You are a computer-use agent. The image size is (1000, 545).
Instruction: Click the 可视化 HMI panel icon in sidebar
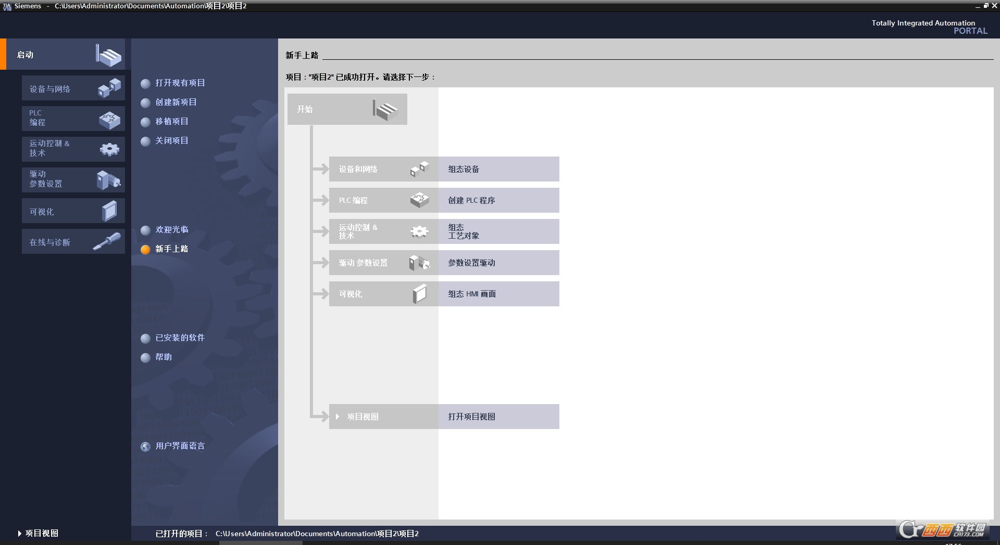point(109,211)
